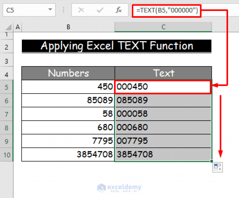This screenshot has height=198, width=239.
Task: Open the Insert Function fx icon
Action: click(x=119, y=10)
